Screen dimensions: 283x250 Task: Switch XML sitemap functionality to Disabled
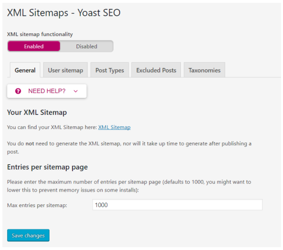[x=87, y=46]
